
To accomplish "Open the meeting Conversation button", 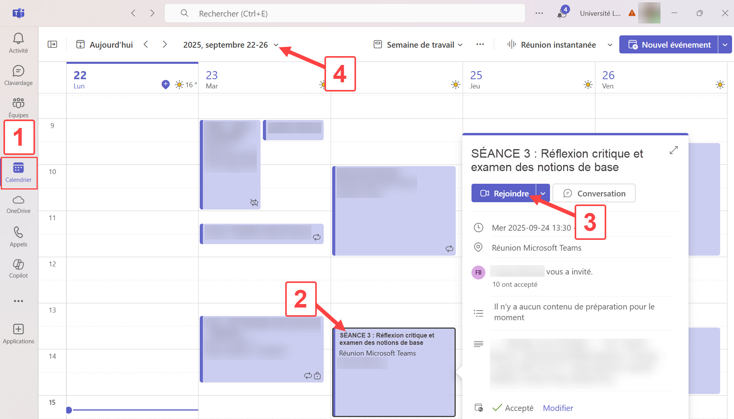I will pyautogui.click(x=594, y=193).
